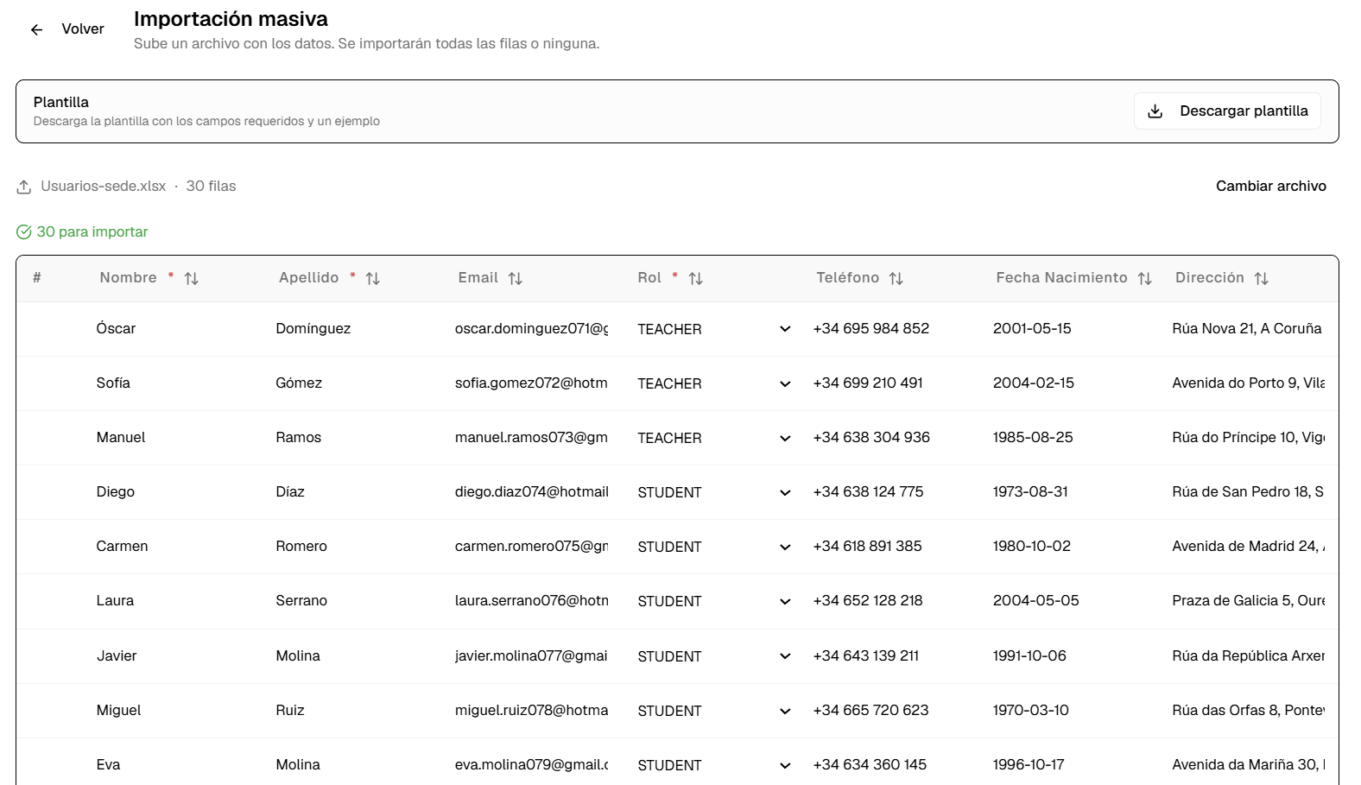Sort by Apellido using its sort icon
Viewport: 1361px width, 785px height.
[372, 278]
